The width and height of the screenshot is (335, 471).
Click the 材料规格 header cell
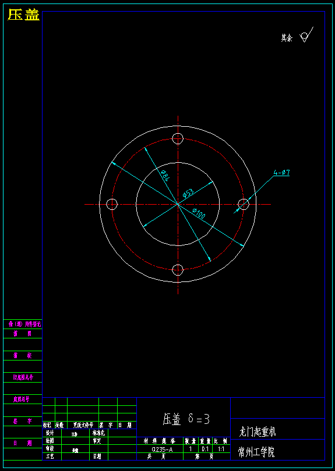click(x=160, y=441)
